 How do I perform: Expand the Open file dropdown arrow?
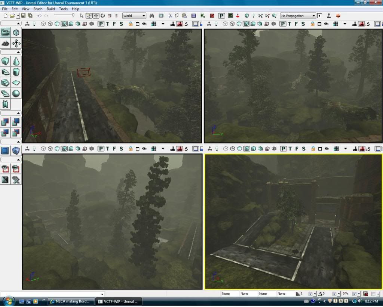[18, 16]
